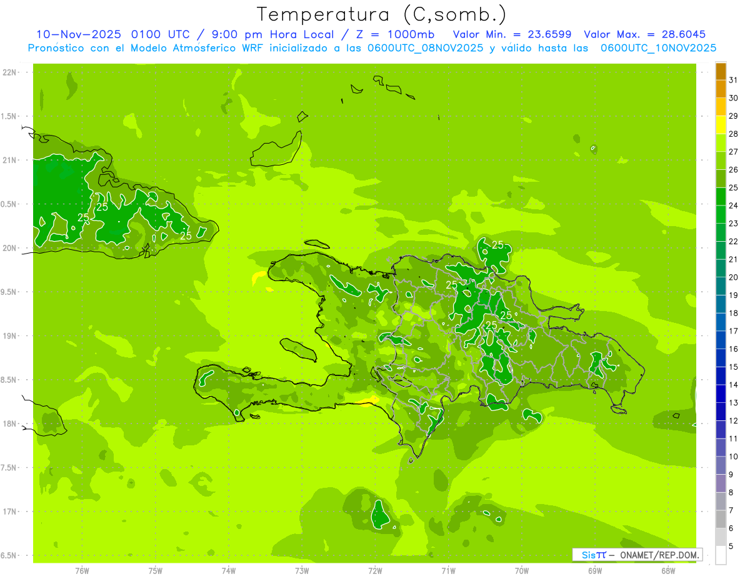Click the color scale label "28"

(733, 134)
